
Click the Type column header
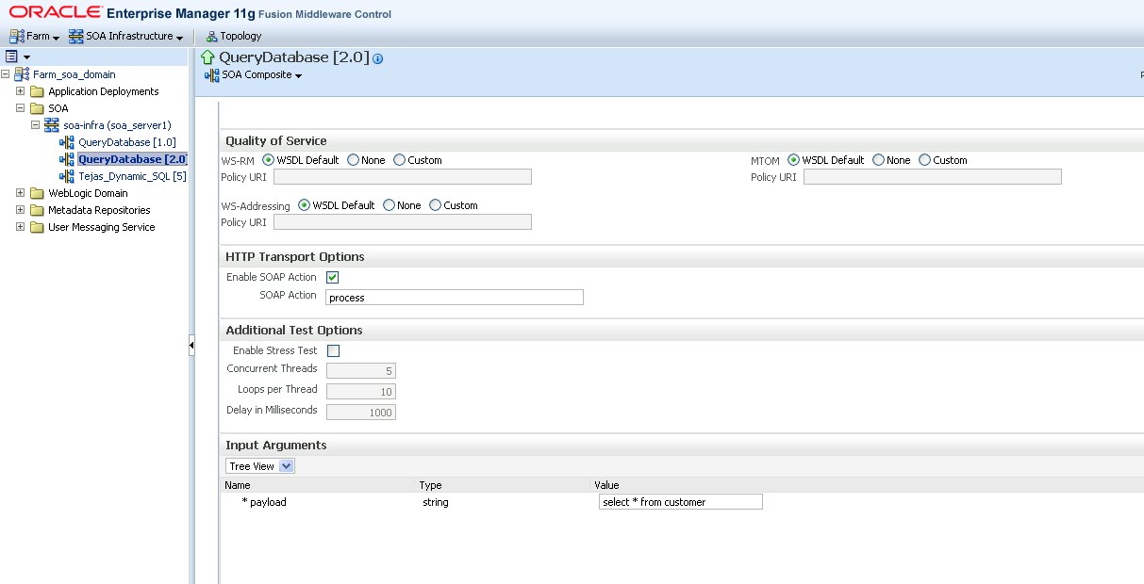click(x=430, y=485)
